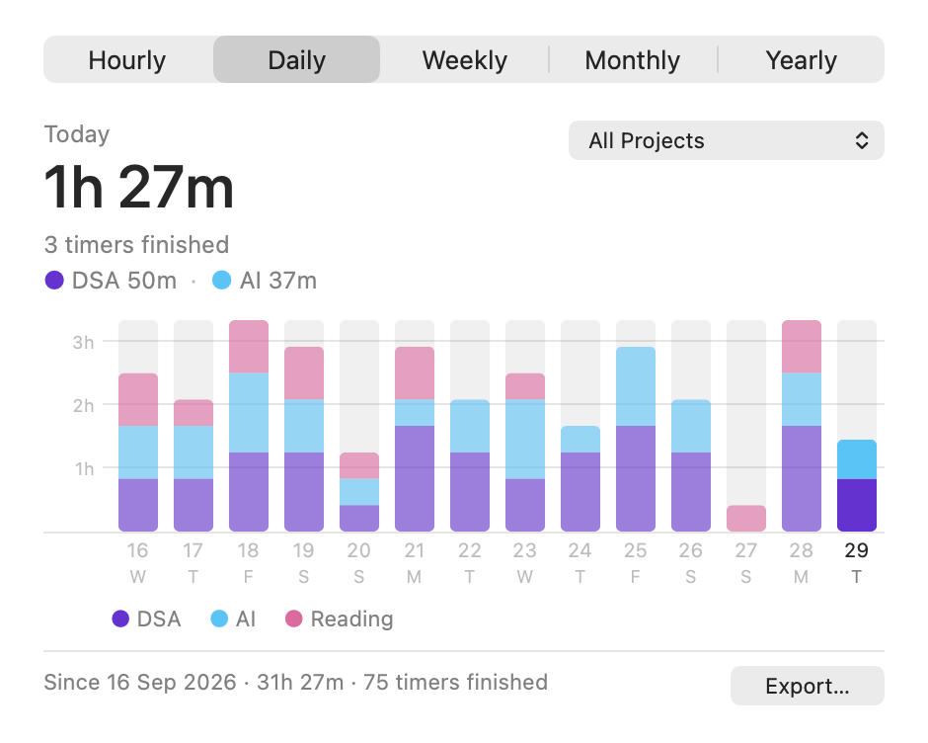Click the '3h' axis label

click(84, 343)
